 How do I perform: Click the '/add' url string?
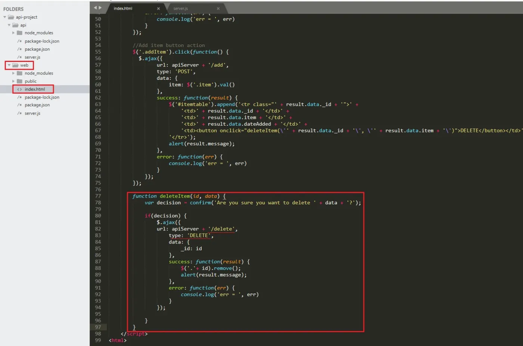tap(217, 65)
